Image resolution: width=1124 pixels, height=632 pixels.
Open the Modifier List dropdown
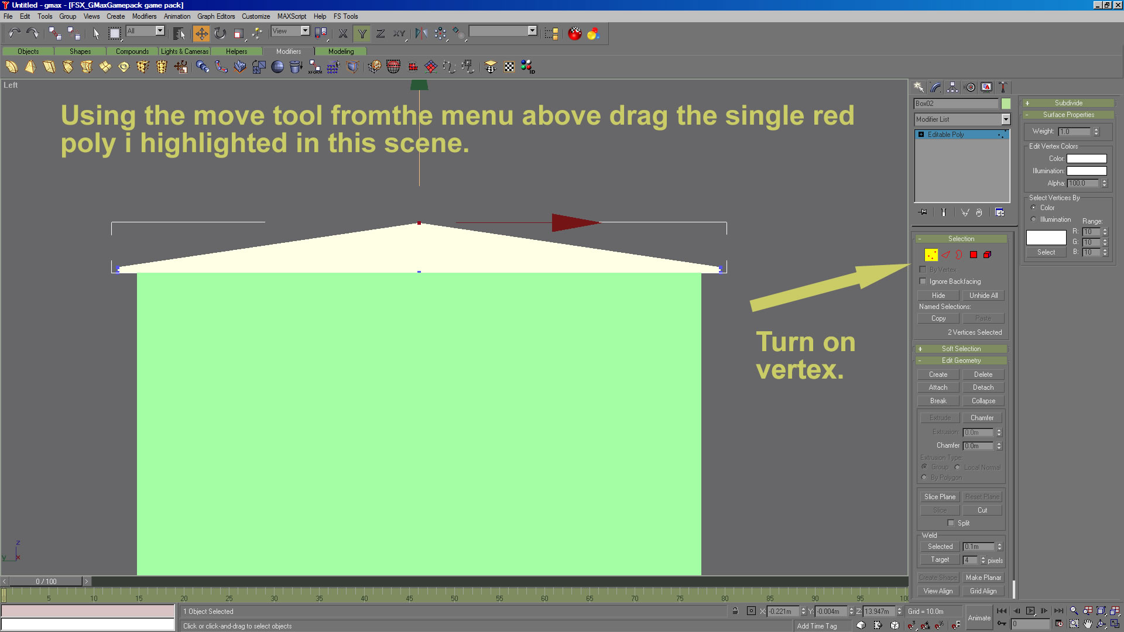point(1005,119)
